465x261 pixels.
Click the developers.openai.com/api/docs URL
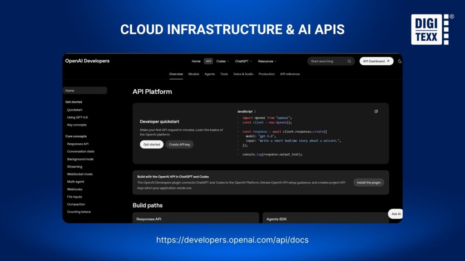tap(232, 240)
